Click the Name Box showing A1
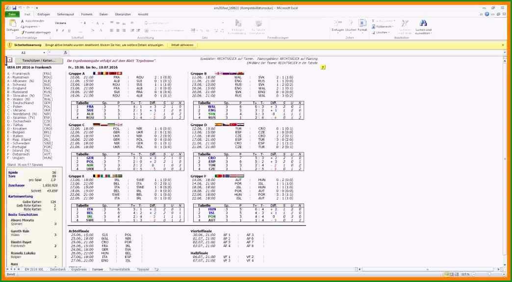 [x=24, y=52]
